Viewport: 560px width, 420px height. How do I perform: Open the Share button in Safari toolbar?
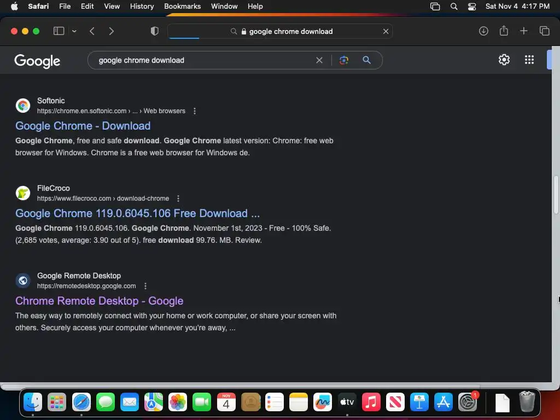[504, 31]
